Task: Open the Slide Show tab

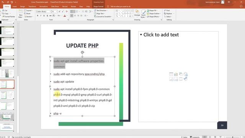Action: click(55, 7)
